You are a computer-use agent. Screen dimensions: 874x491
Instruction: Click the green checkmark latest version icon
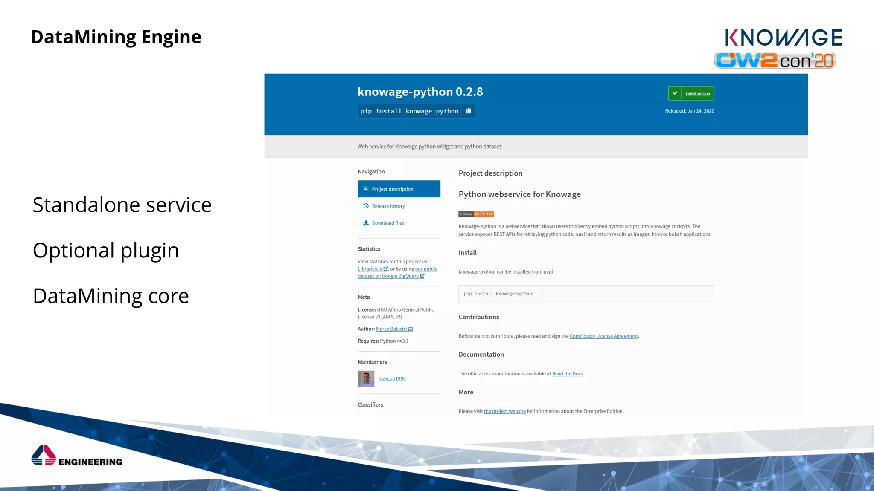675,93
